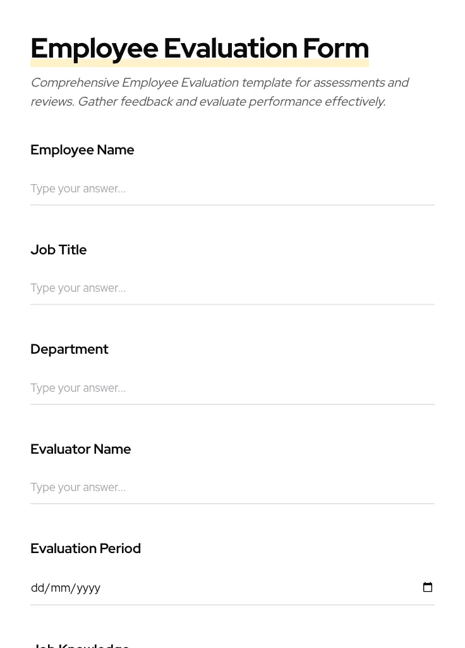465x648 pixels.
Task: Click the Job Title question label
Action: (58, 250)
